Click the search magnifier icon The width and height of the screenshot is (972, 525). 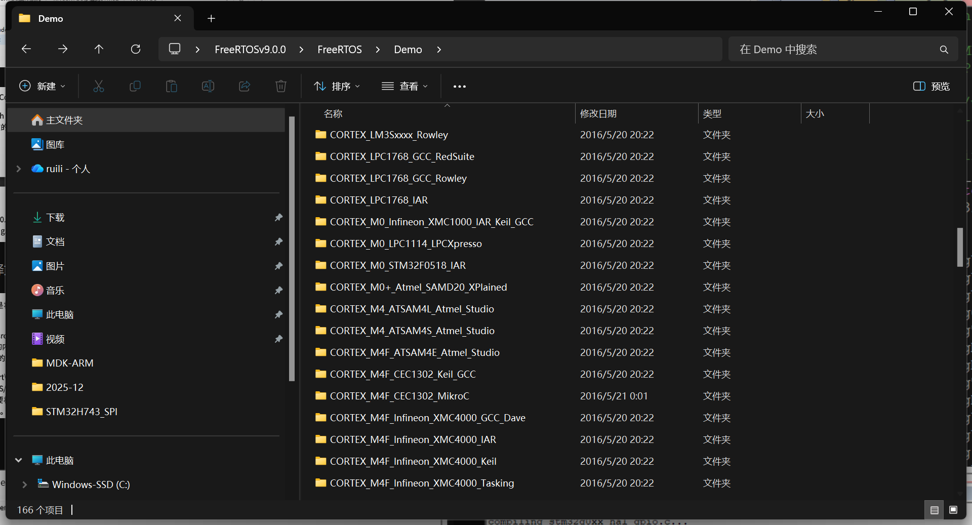[944, 50]
